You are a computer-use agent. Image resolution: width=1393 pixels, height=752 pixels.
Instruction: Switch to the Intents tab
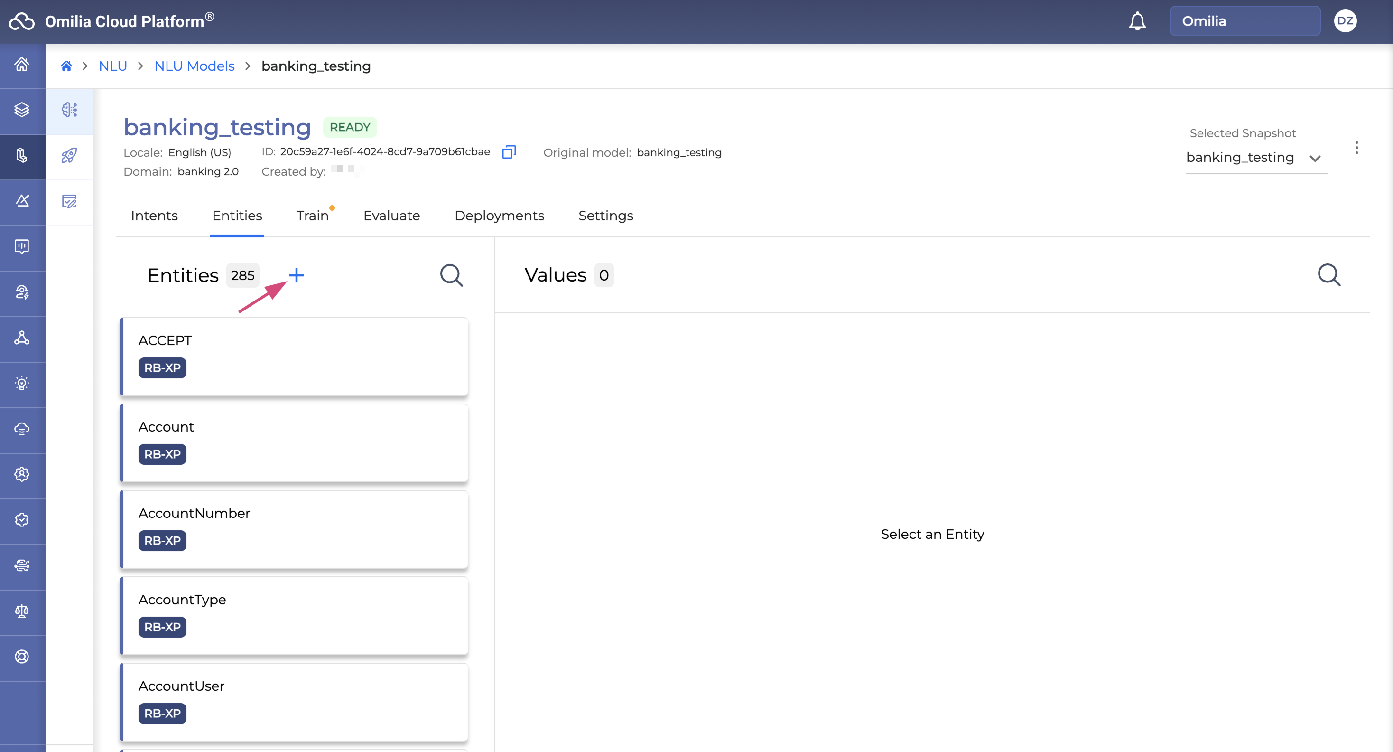154,216
